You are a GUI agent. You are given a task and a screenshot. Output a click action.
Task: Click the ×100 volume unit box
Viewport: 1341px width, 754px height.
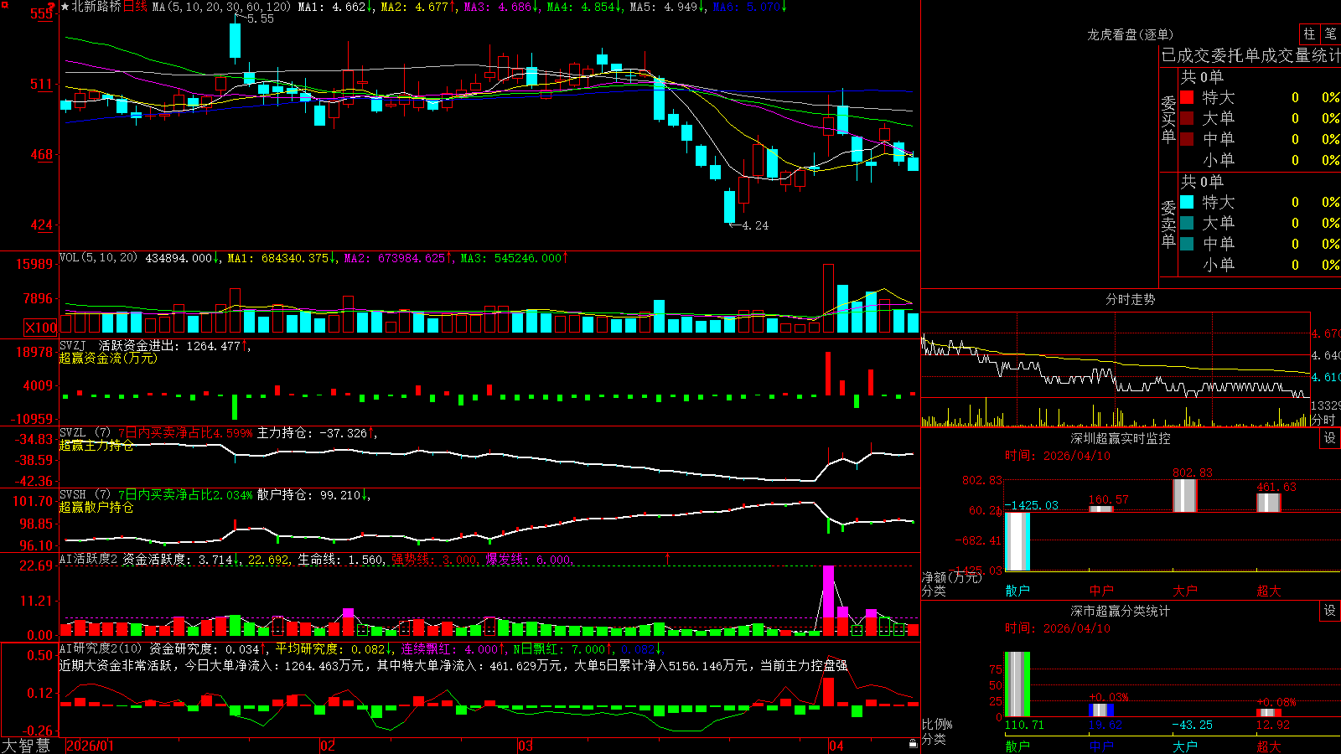(41, 328)
